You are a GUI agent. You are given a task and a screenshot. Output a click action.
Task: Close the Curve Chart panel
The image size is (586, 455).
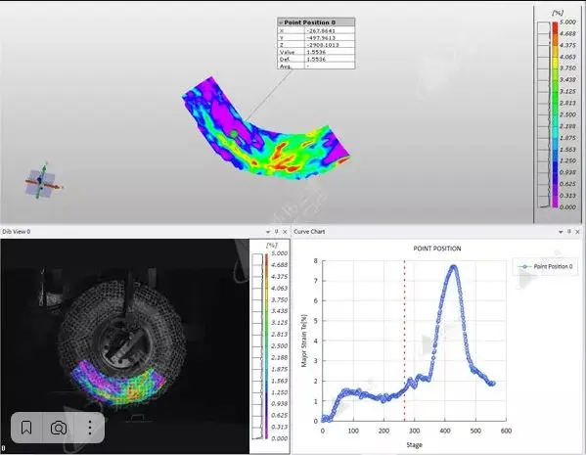(577, 232)
